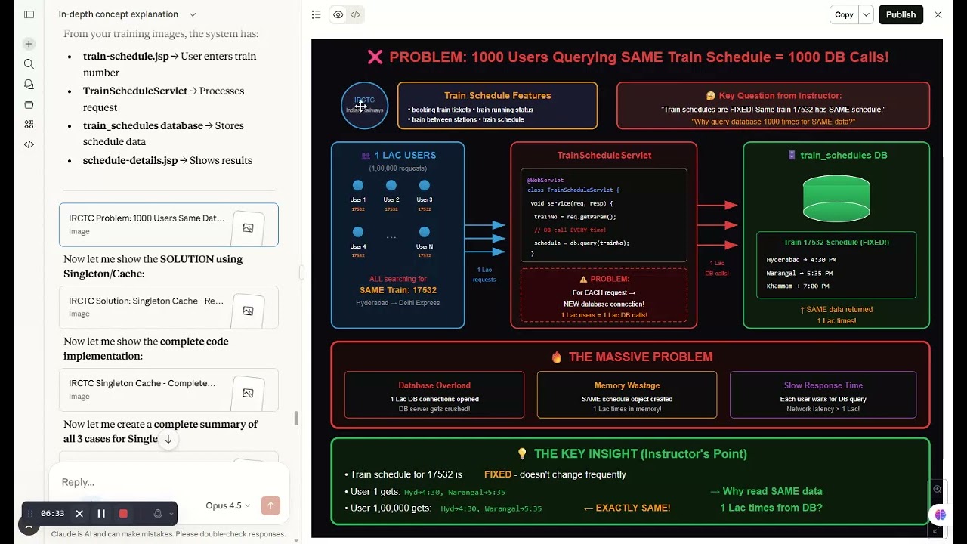The height and width of the screenshot is (544, 967).
Task: Click the '06:33' recording timer
Action: point(52,514)
